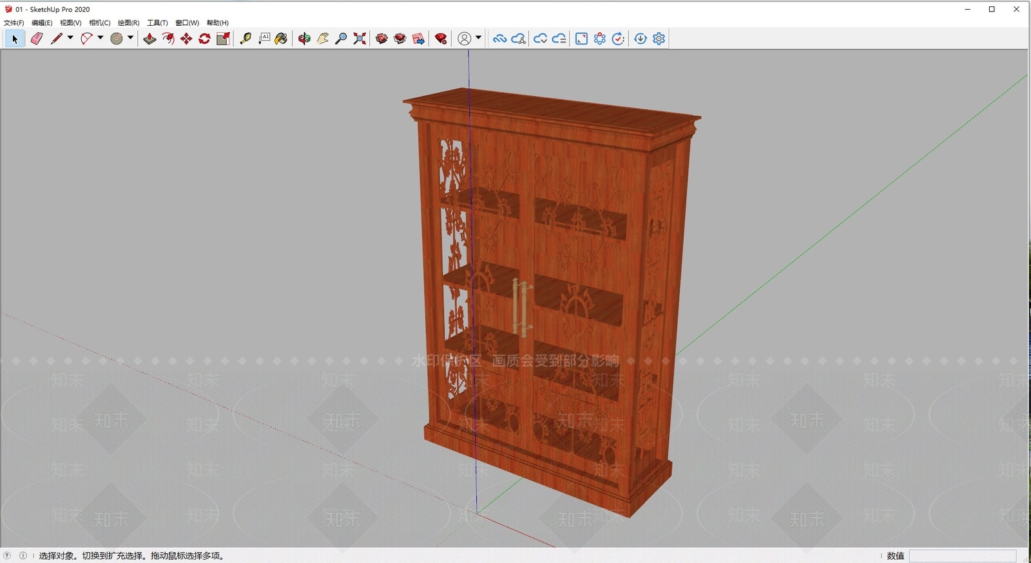The image size is (1031, 563).
Task: Open the 工具(T) menu
Action: [x=157, y=23]
